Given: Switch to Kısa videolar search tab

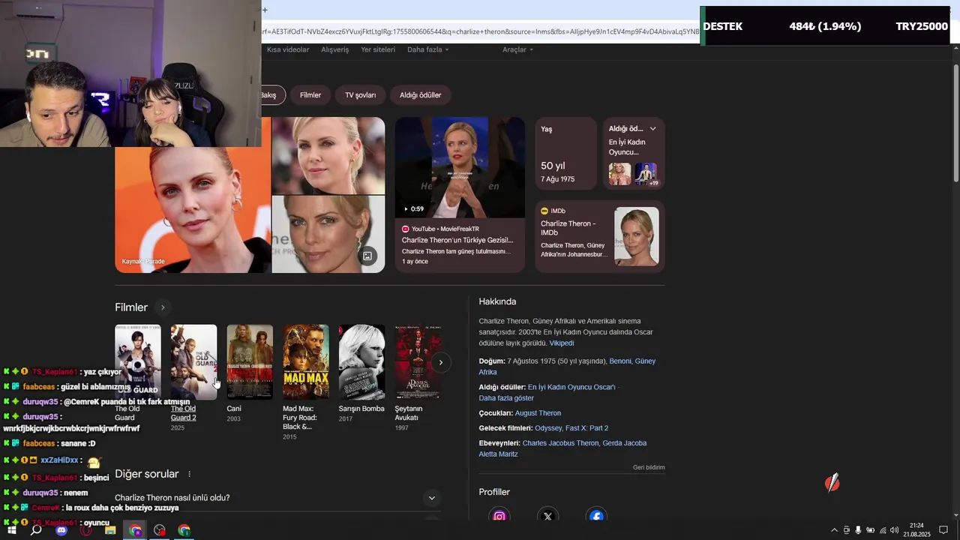Looking at the screenshot, I should (288, 49).
